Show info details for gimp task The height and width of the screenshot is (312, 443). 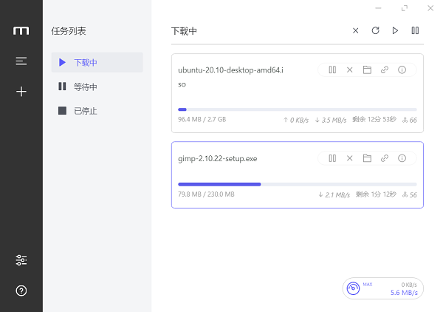point(402,158)
